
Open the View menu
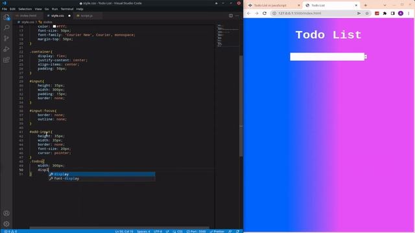click(x=38, y=9)
